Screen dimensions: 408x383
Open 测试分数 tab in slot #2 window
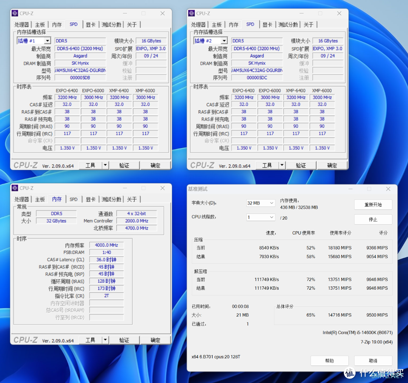(x=288, y=25)
